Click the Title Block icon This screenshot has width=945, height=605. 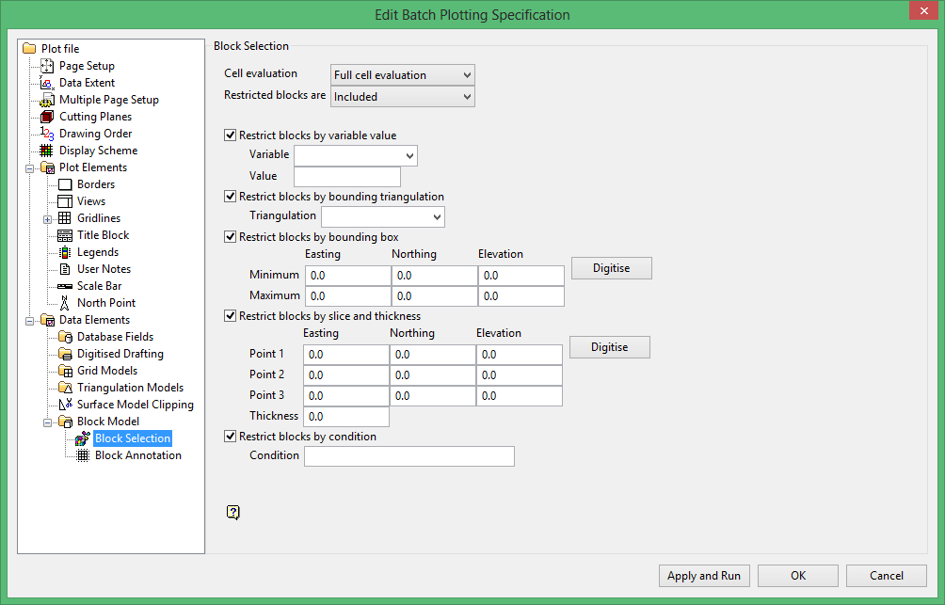tap(65, 235)
